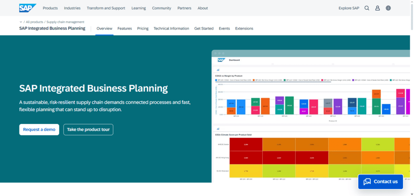Click Request a demo button
Image resolution: width=414 pixels, height=196 pixels.
click(39, 130)
